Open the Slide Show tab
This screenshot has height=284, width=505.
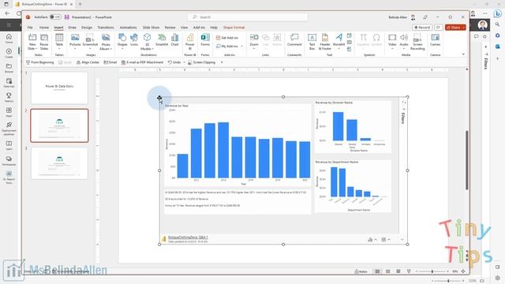tap(151, 28)
